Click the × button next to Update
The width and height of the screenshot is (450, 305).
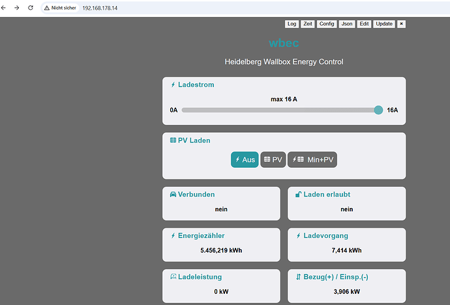point(401,24)
